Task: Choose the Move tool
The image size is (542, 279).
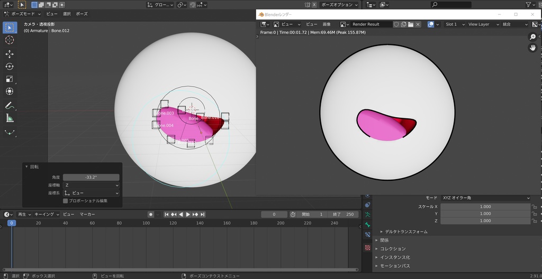Action: coord(10,54)
